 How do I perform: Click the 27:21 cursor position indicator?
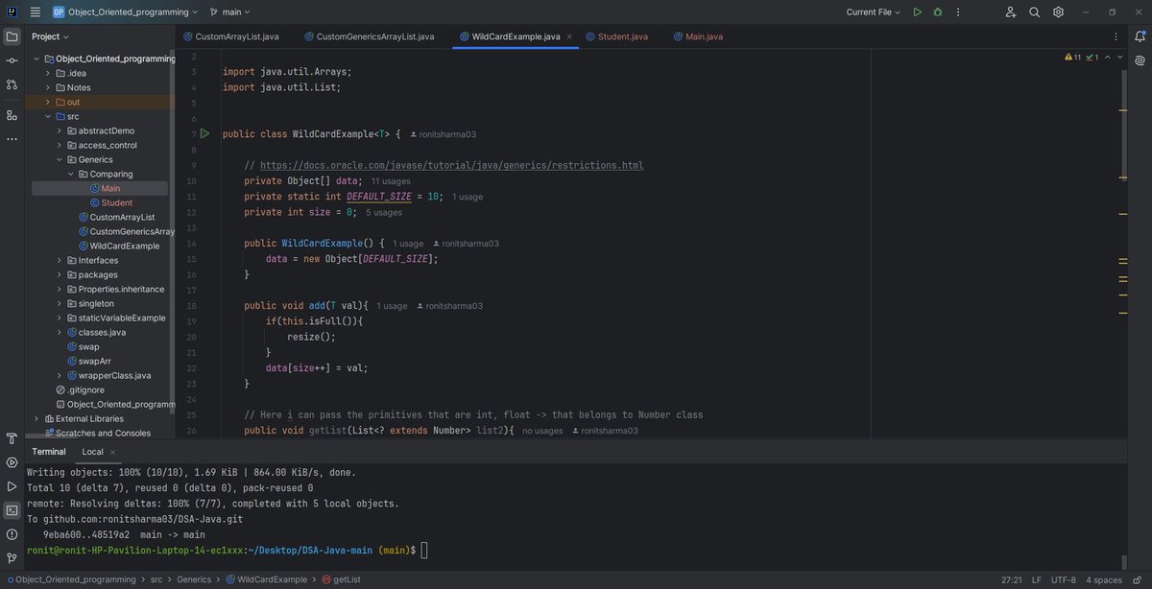pos(1012,579)
